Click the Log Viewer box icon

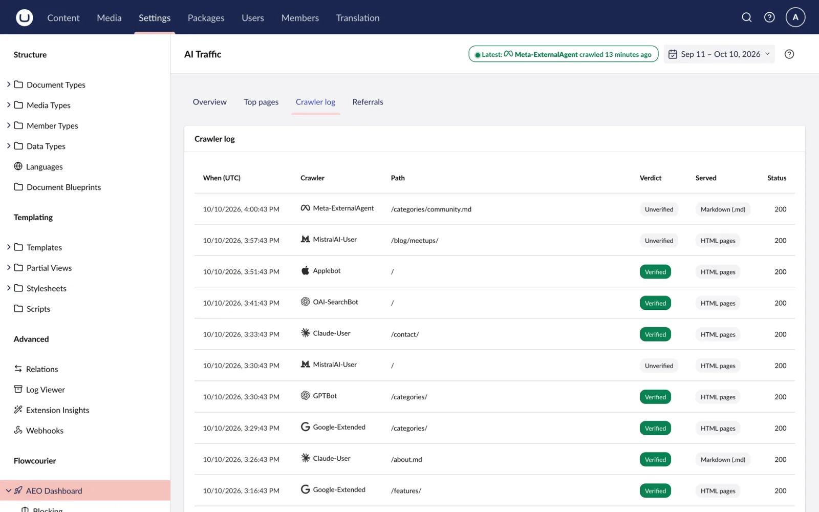pos(18,389)
